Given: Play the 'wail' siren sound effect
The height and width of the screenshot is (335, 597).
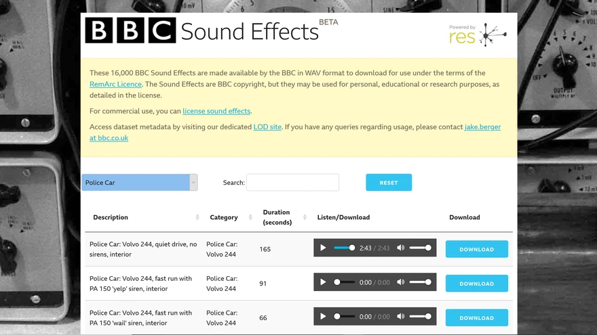Looking at the screenshot, I should 323,316.
